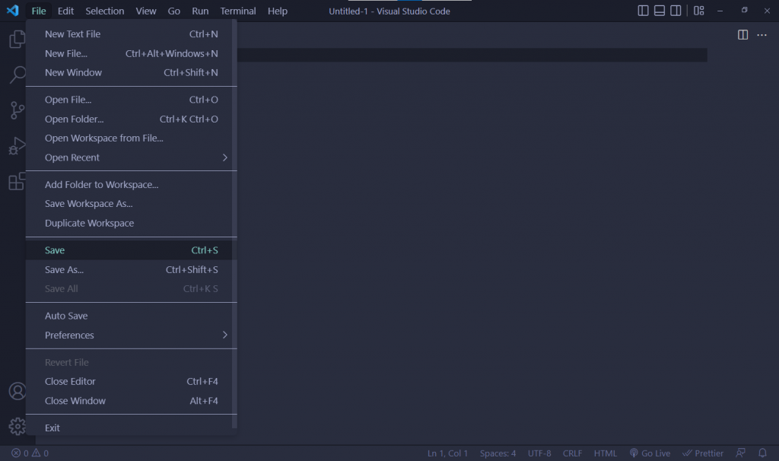Image resolution: width=779 pixels, height=461 pixels.
Task: Change indentation via Spaces: 4
Action: coord(498,453)
